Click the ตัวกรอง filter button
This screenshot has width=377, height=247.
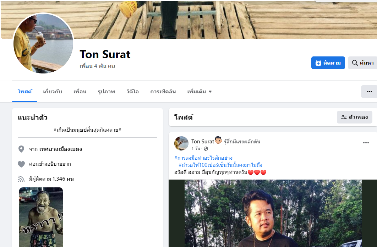coord(354,117)
